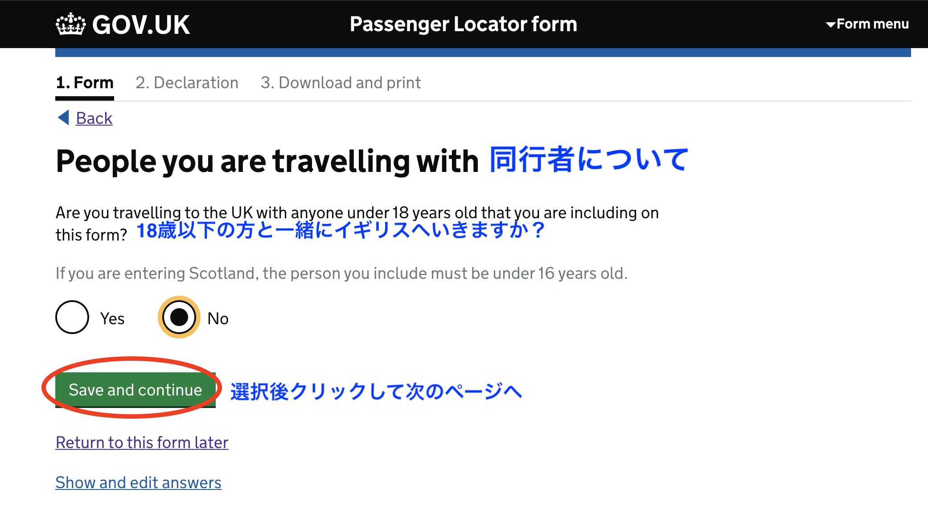
Task: Click the GOV.UK crown logo icon
Action: pyautogui.click(x=70, y=24)
